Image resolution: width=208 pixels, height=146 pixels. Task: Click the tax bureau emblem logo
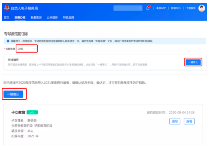(x=7, y=8)
